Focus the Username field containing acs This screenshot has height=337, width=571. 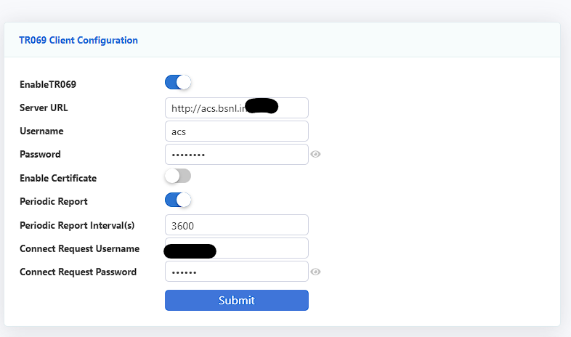[x=237, y=131]
